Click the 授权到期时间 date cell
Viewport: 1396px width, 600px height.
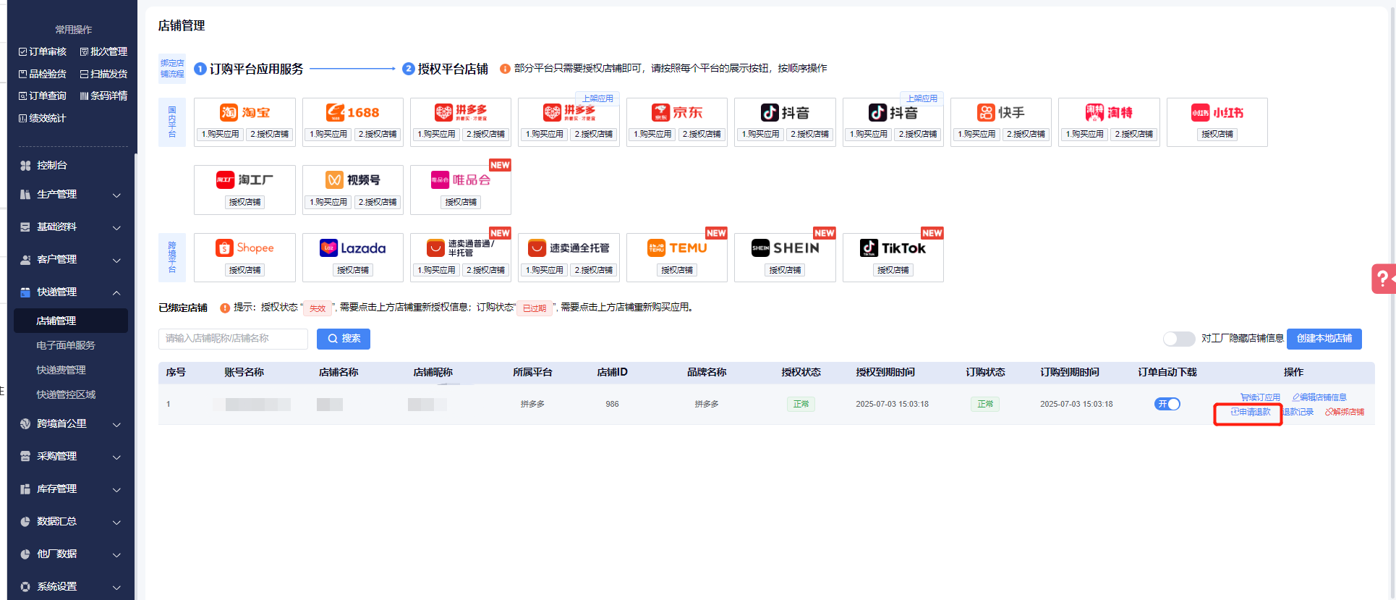(x=892, y=404)
